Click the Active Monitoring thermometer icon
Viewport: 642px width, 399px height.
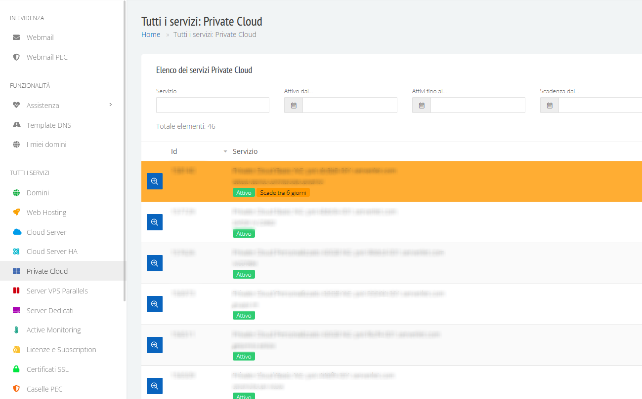(x=16, y=330)
